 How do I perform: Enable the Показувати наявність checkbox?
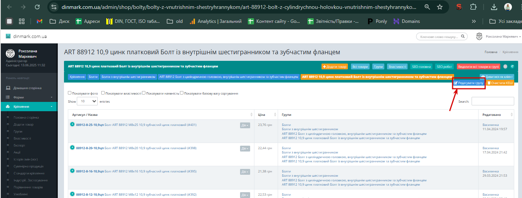click(143, 93)
